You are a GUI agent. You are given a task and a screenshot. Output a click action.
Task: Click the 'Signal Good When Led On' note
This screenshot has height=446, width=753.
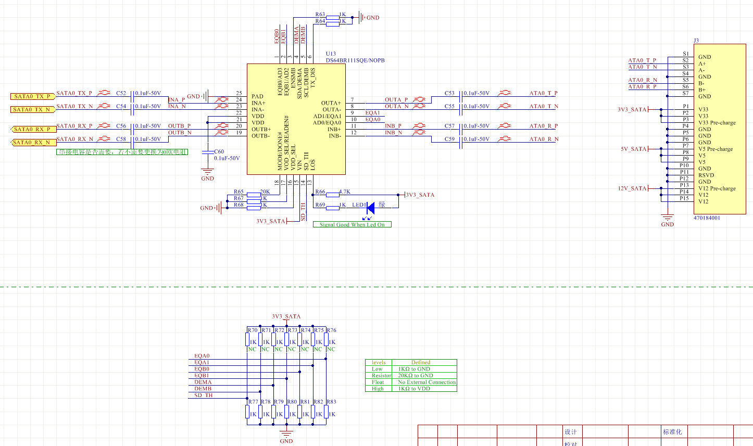[352, 224]
